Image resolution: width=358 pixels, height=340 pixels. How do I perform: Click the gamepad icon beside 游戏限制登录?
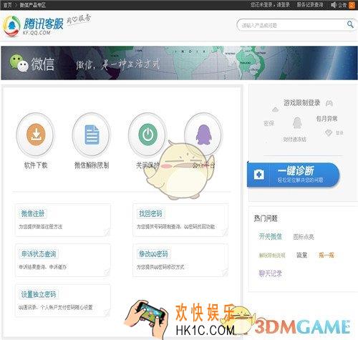(329, 103)
